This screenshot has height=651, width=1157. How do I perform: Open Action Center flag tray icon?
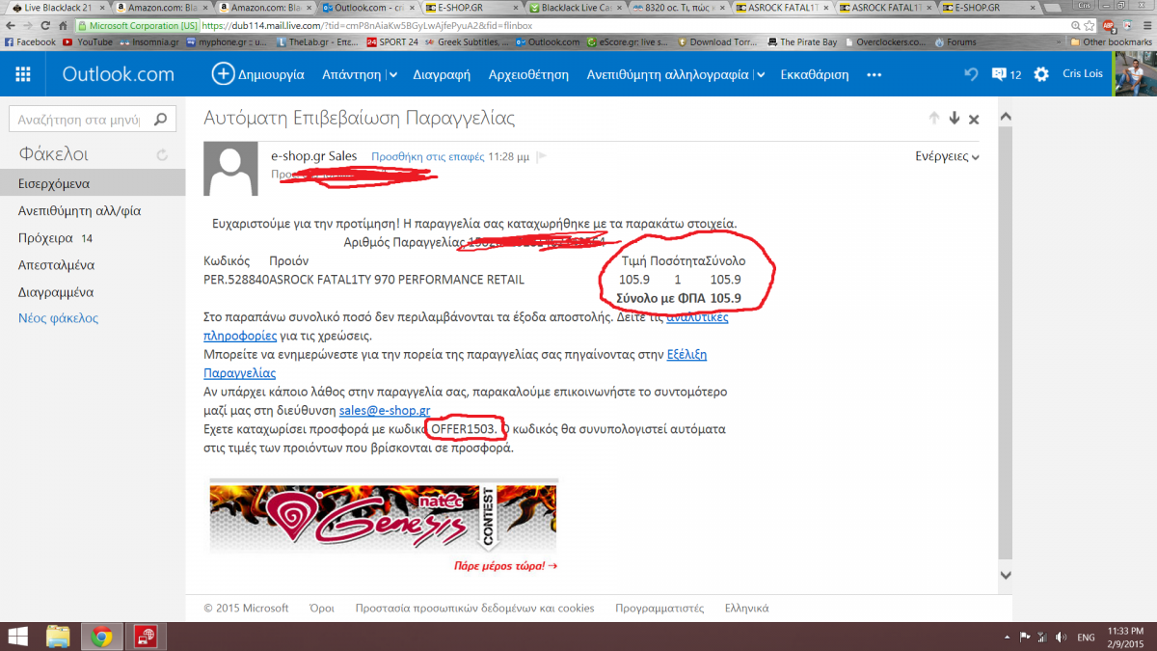[x=1026, y=637]
